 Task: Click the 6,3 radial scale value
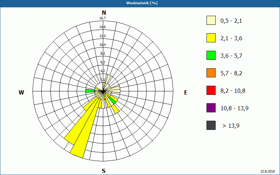(x=103, y=62)
